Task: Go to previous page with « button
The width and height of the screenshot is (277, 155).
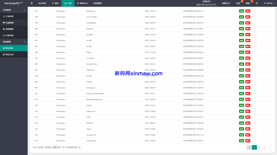Action: (249, 147)
